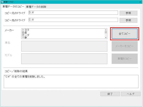The image size is (143, 107).
Task: Click the コピー元のドライブ input field
Action: tap(73, 13)
